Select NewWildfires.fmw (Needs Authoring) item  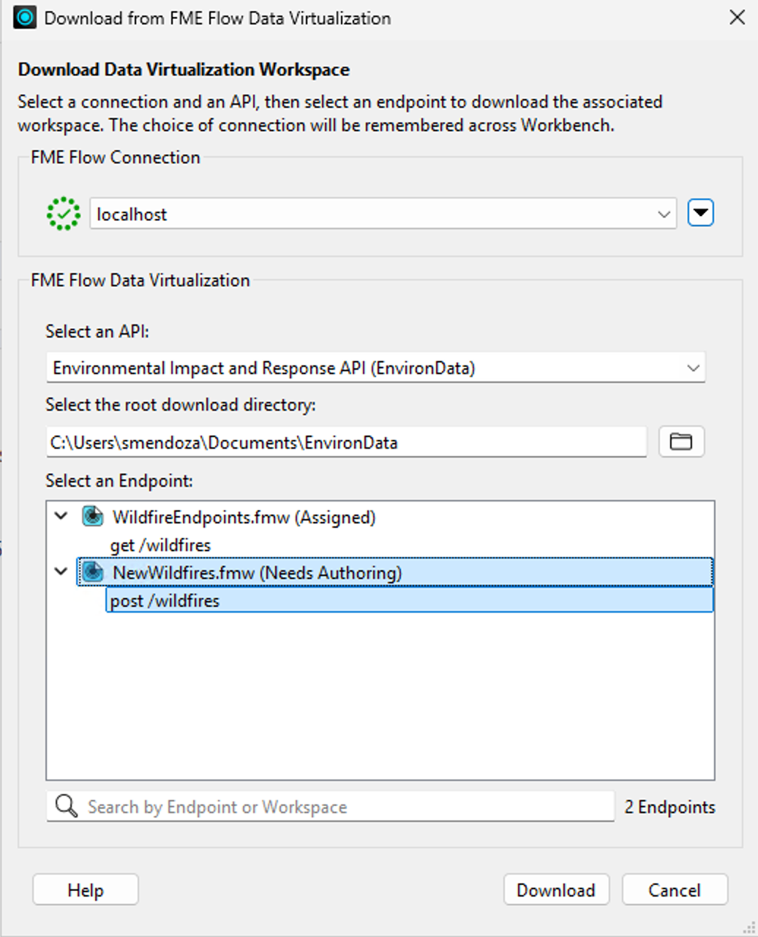(x=394, y=572)
